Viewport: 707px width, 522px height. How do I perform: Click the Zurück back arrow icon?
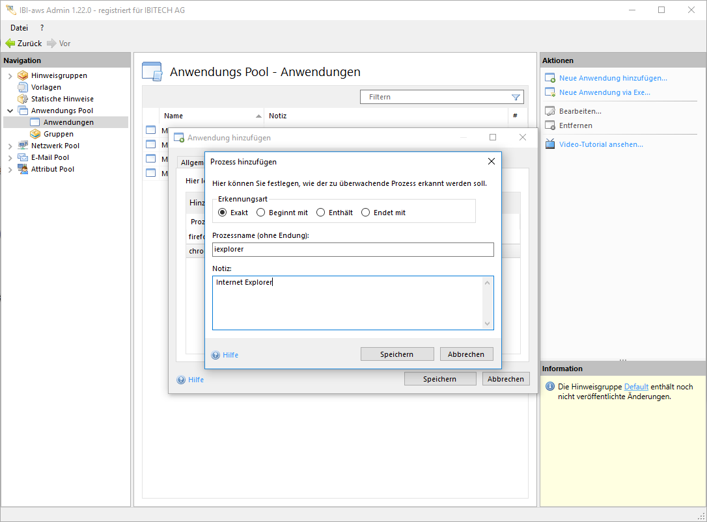10,44
